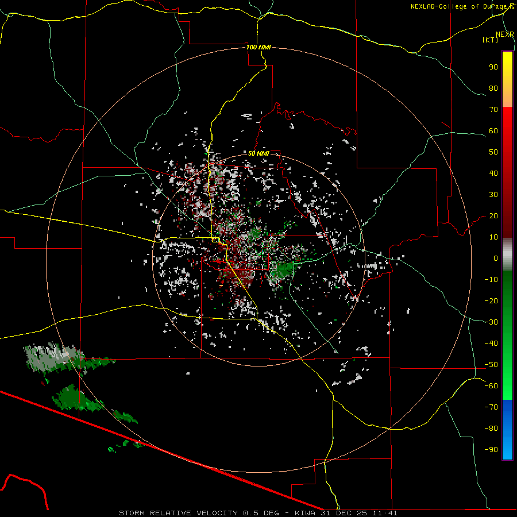Click the KIWA 31 DEC 25 11:41 timestamp

point(346,513)
